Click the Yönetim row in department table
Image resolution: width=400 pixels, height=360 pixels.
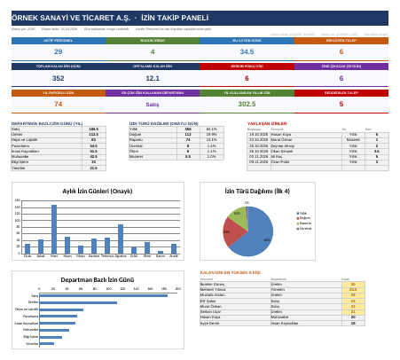pos(59,168)
